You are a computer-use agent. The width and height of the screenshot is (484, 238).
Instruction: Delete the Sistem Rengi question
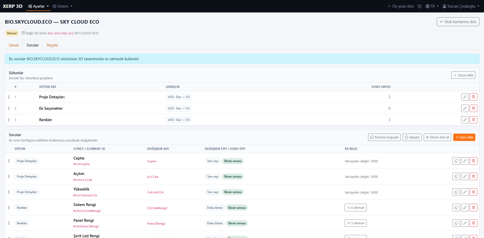point(473,208)
